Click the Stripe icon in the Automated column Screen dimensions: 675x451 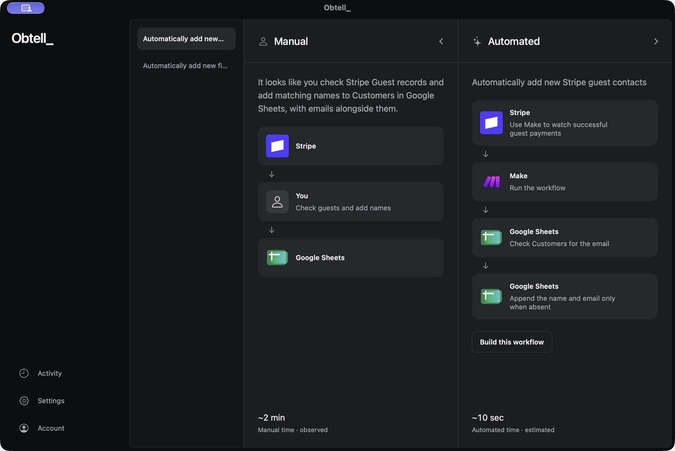point(491,123)
